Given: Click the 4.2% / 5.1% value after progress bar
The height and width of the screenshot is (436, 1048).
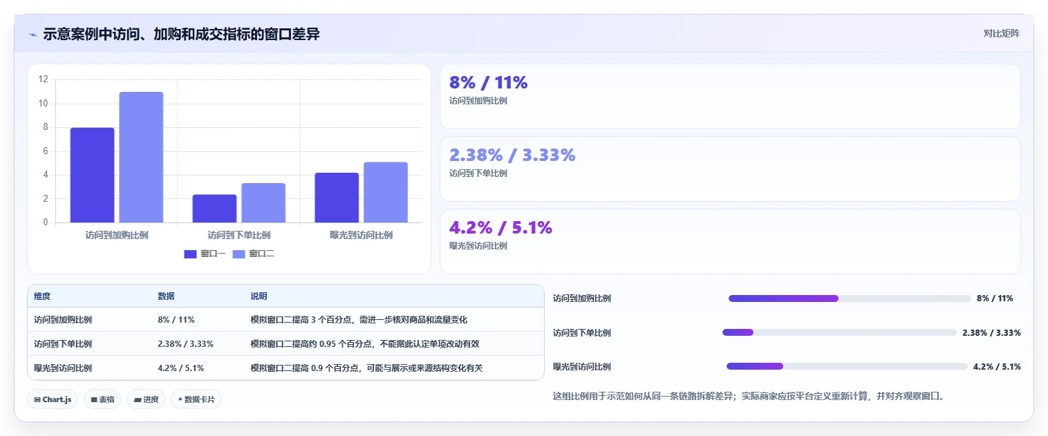Looking at the screenshot, I should click(x=997, y=366).
